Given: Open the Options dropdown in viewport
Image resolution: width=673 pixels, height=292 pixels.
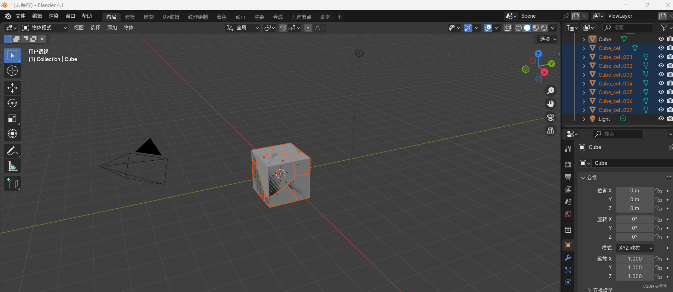Looking at the screenshot, I should (x=548, y=39).
